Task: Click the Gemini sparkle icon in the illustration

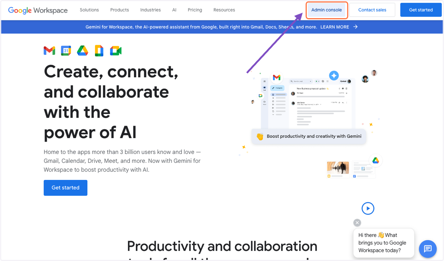Action: click(x=334, y=76)
